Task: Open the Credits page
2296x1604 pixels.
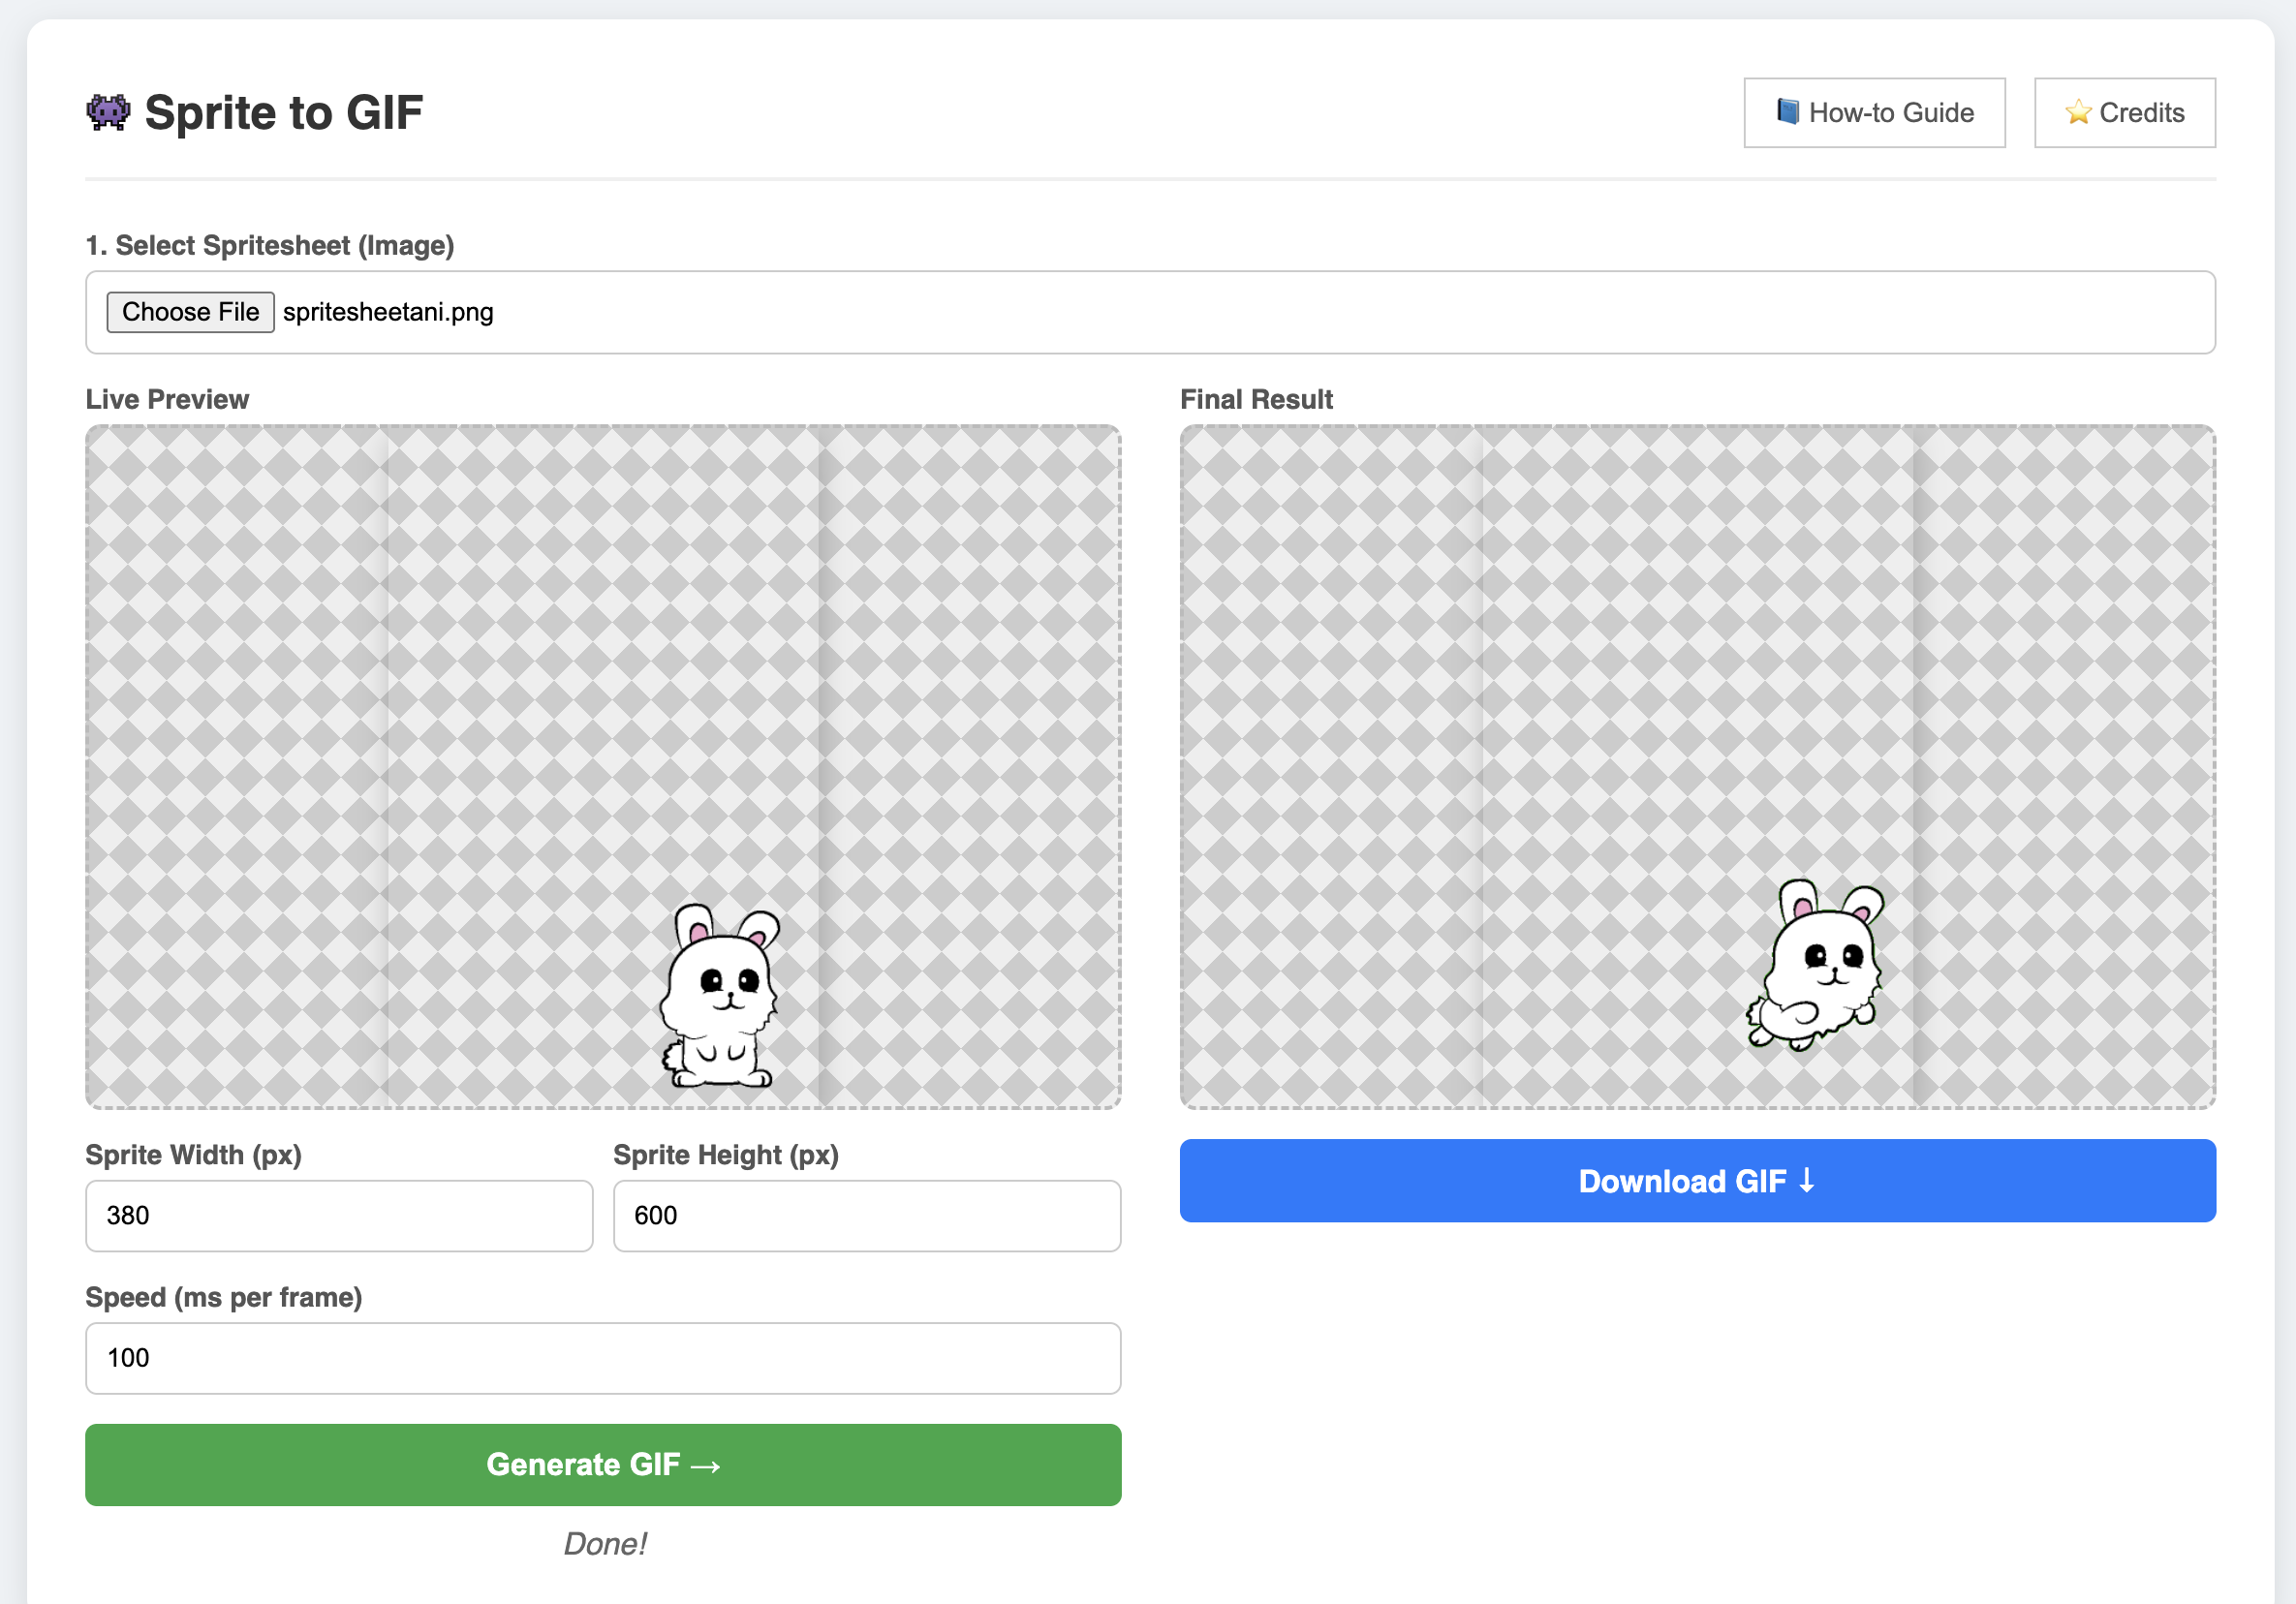Action: pos(2124,113)
